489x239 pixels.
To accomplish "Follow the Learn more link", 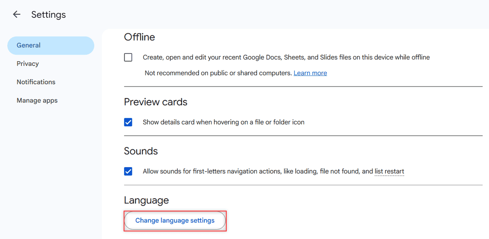I will [310, 73].
